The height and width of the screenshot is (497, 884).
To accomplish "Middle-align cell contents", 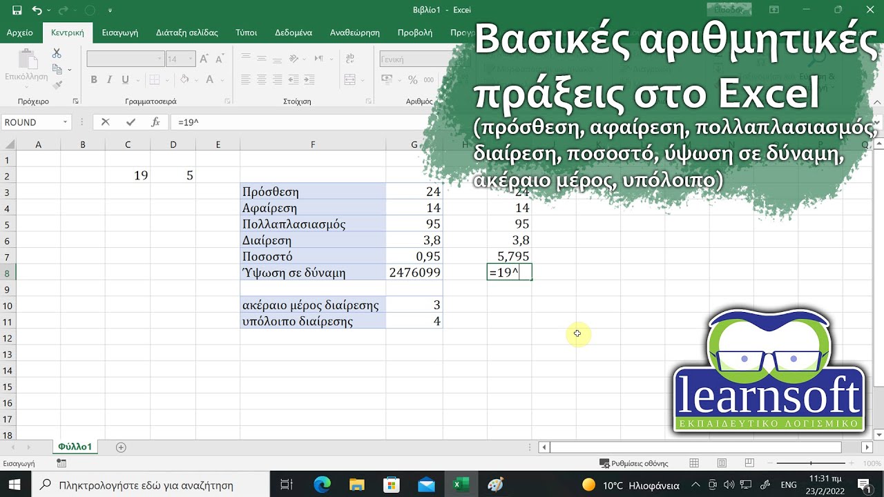I will pyautogui.click(x=262, y=59).
